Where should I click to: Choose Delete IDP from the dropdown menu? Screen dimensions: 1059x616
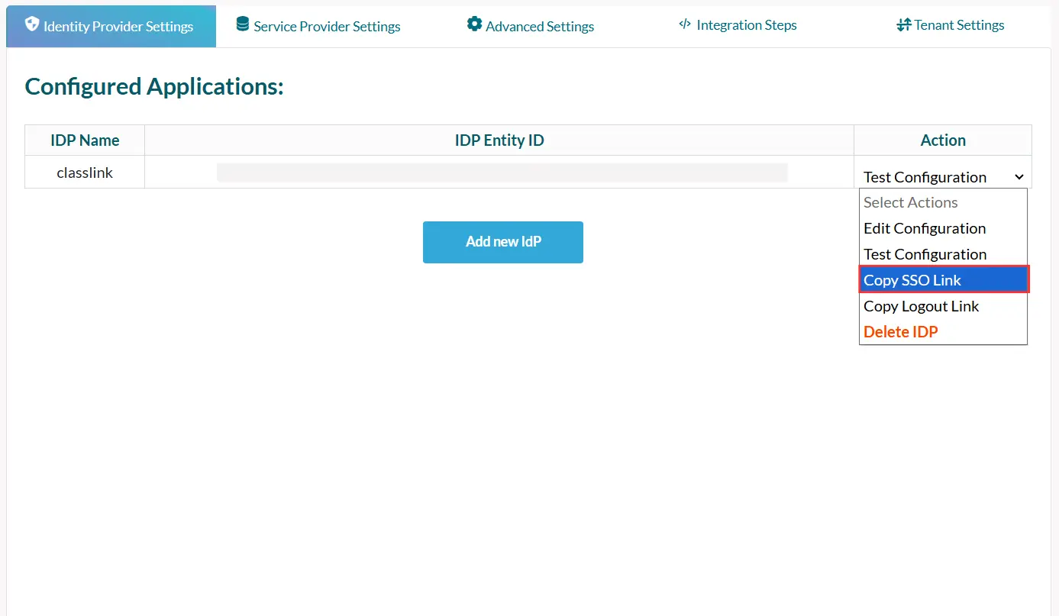(x=901, y=331)
